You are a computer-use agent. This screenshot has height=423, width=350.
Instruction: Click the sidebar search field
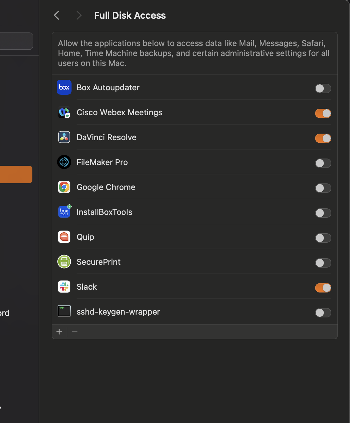pyautogui.click(x=16, y=41)
